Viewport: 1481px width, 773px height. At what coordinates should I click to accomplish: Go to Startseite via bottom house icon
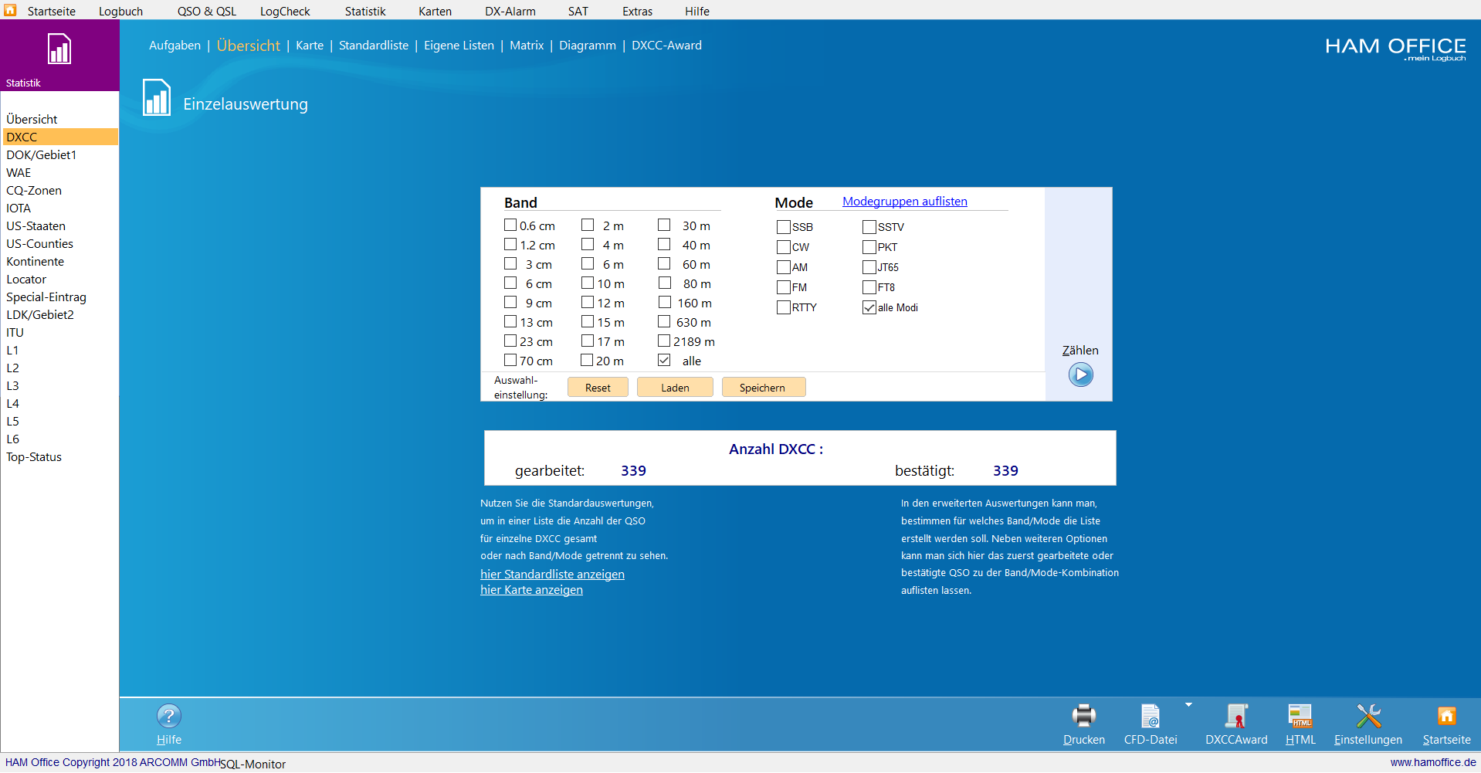point(1446,717)
